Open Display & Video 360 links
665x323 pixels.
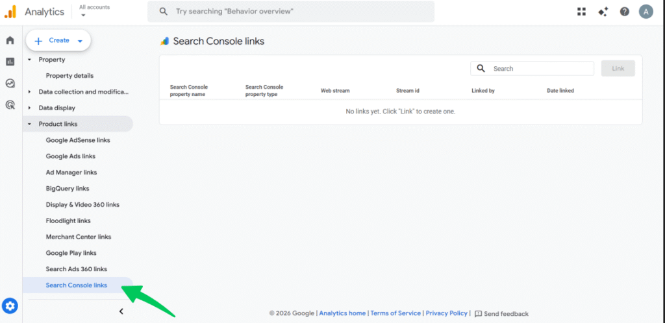pos(82,204)
